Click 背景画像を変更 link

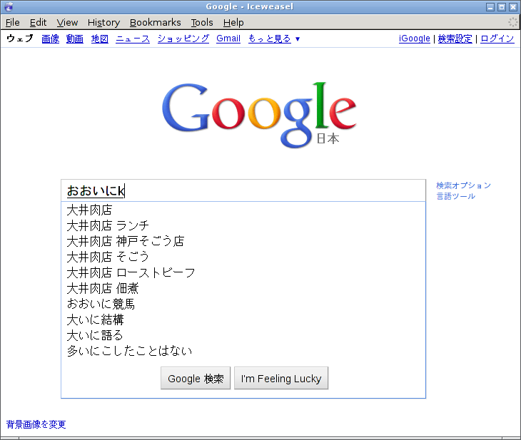coord(36,424)
